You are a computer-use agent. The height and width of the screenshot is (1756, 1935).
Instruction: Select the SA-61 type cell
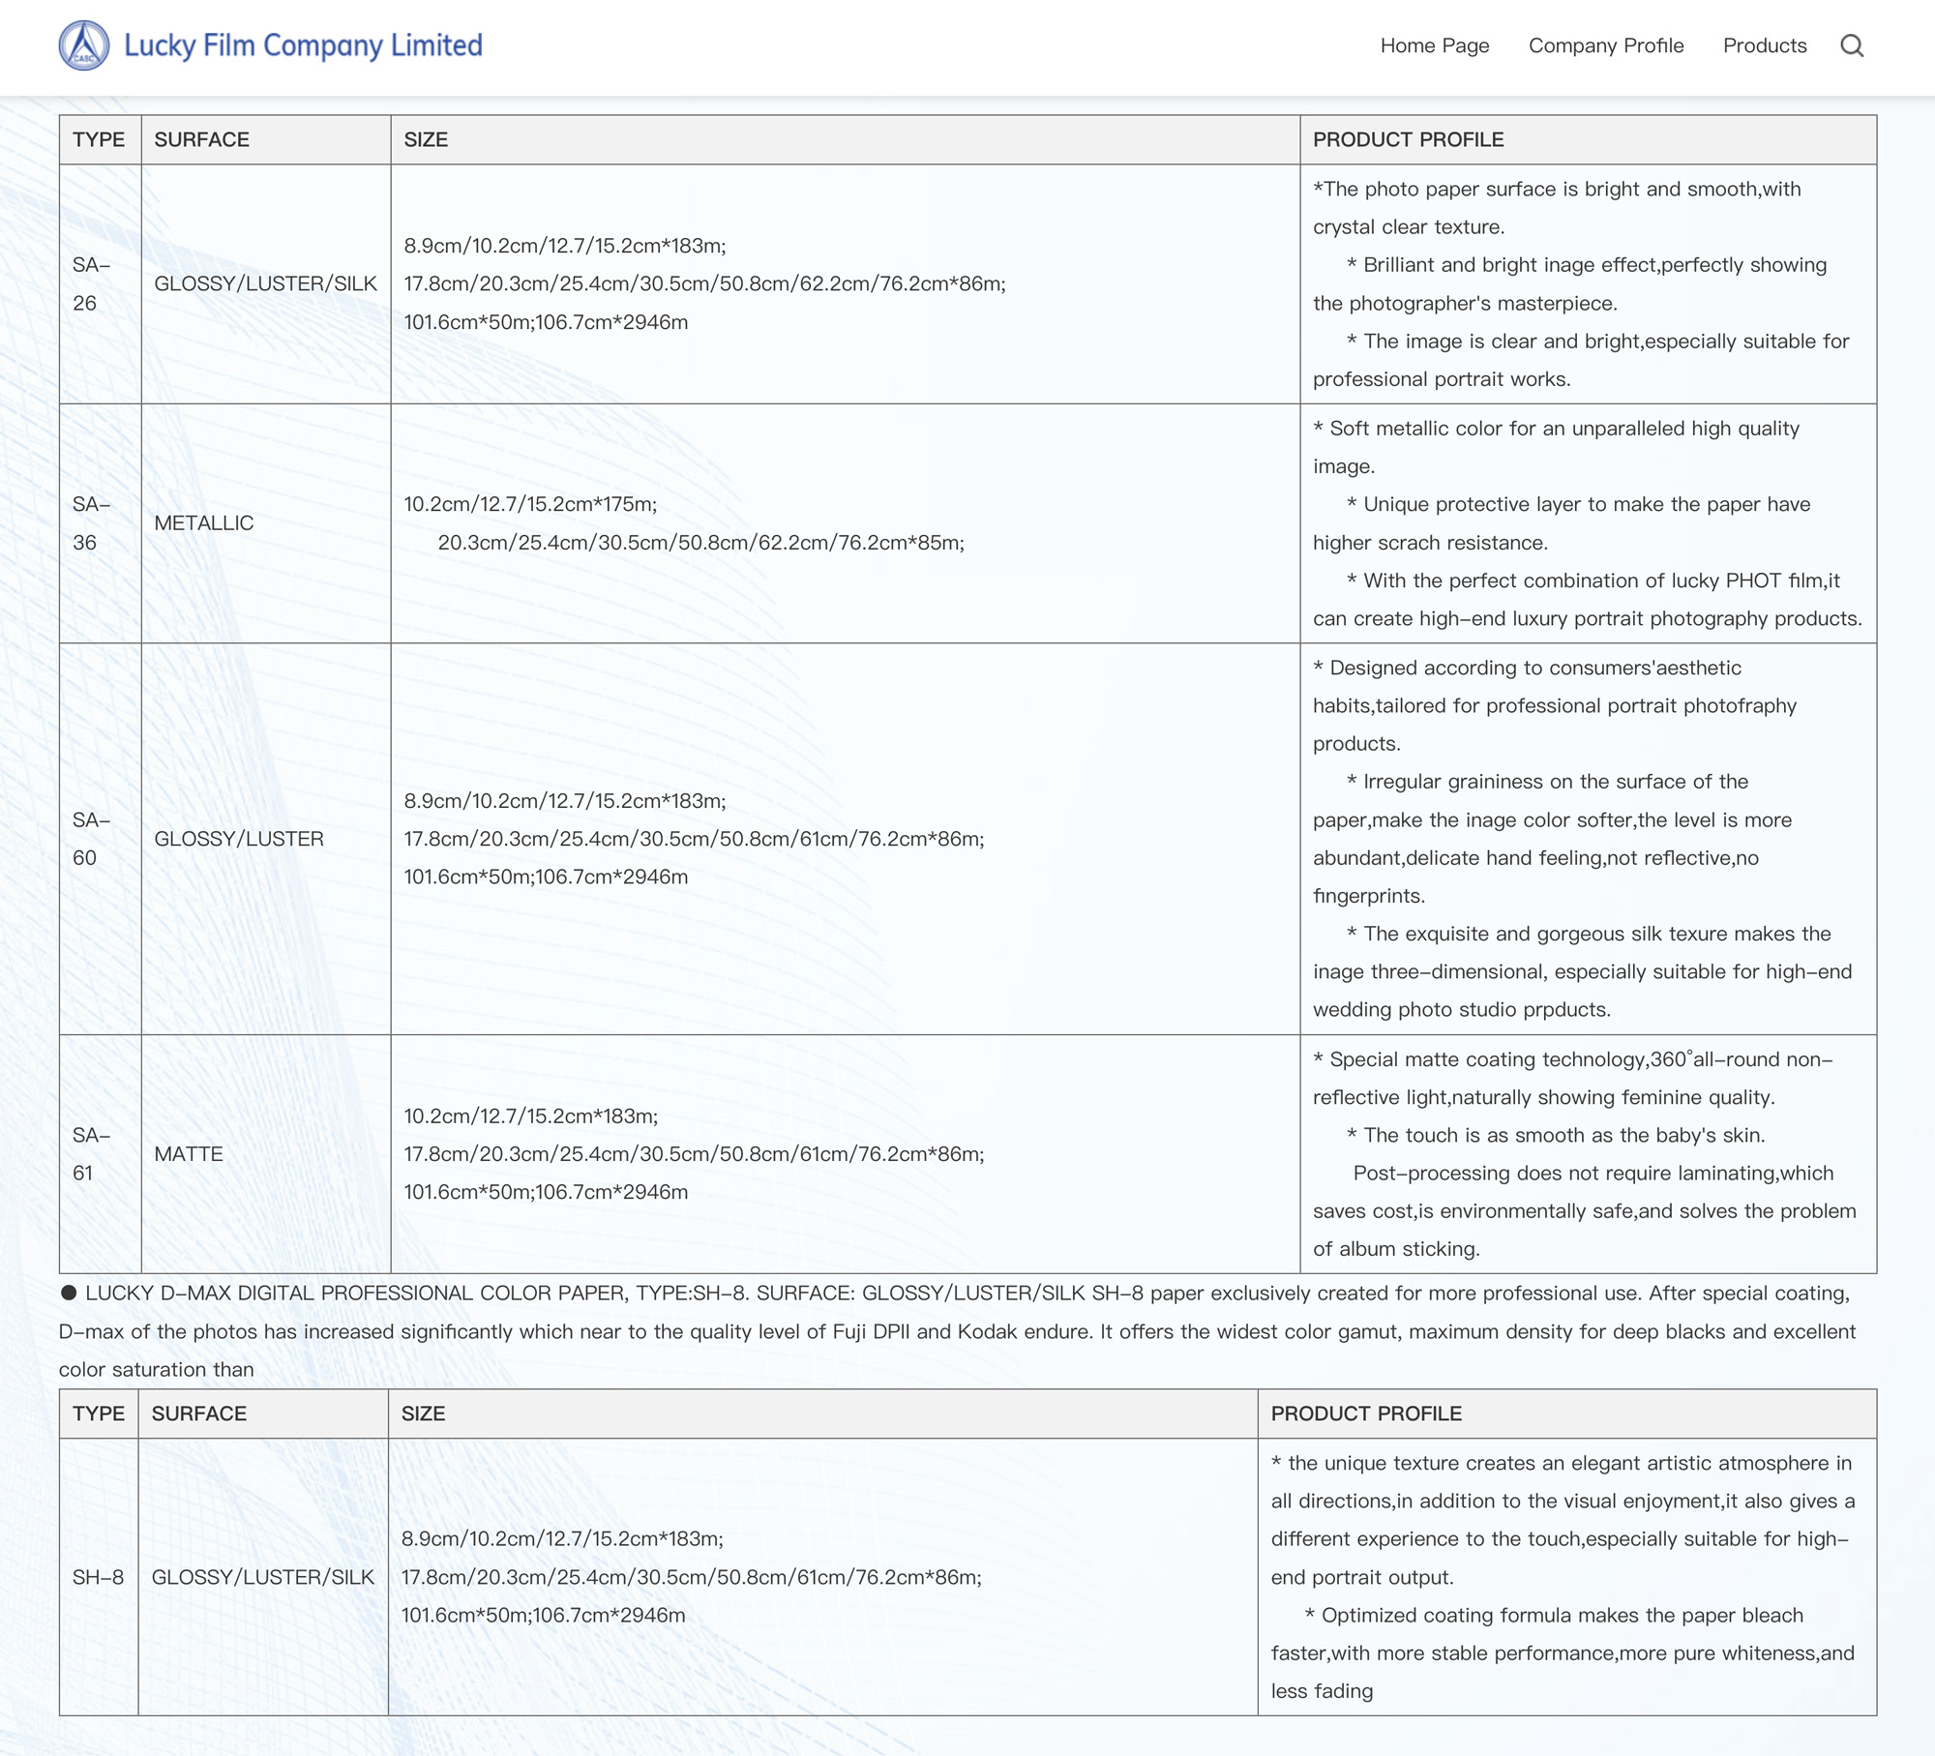point(100,1154)
